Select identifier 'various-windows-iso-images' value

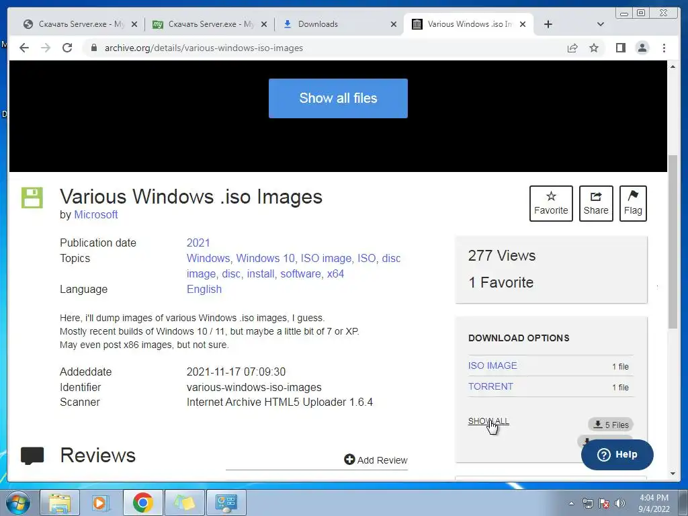tap(254, 388)
